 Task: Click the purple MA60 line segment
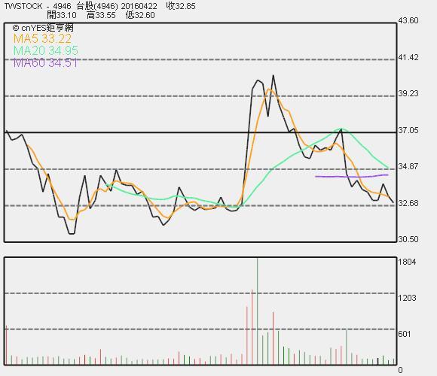(351, 176)
